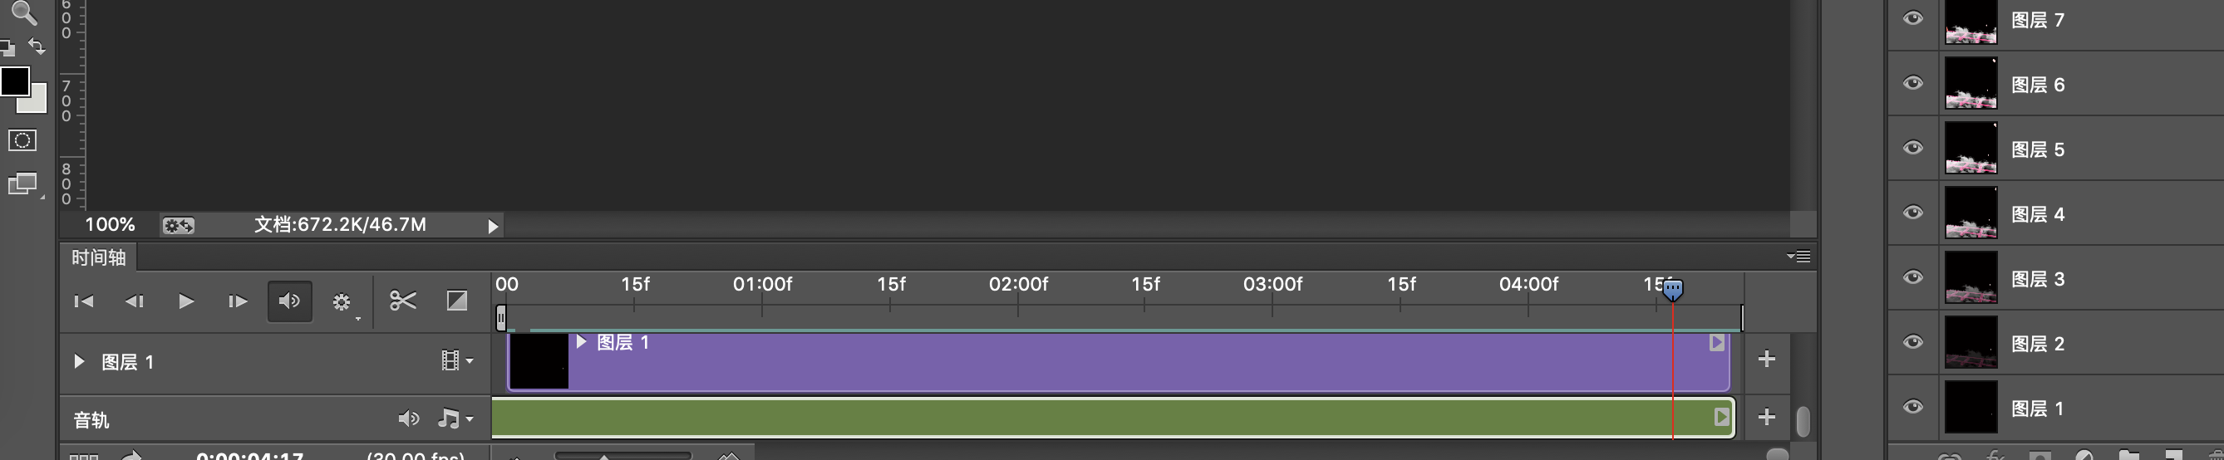Open the timeline panel flyout menu
Image resolution: width=2224 pixels, height=460 pixels.
[1799, 257]
